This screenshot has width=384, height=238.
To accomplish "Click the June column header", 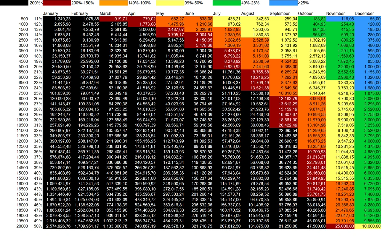I will (189, 13).
